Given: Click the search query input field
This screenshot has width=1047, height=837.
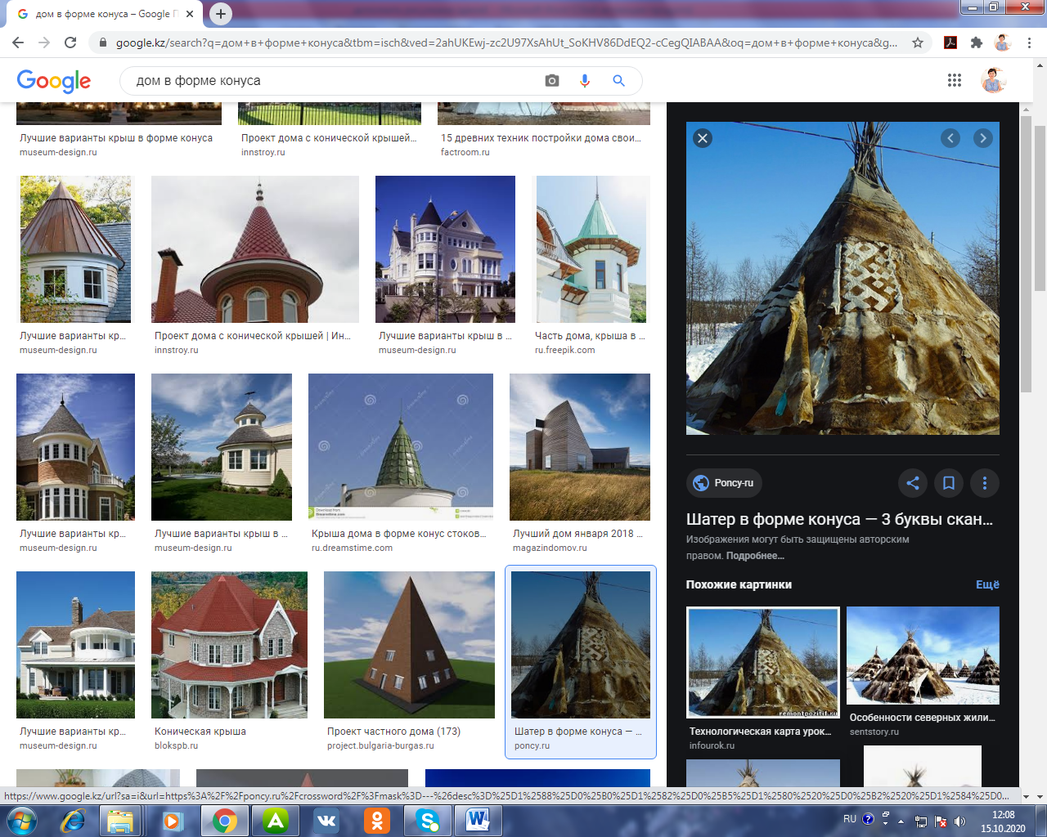Looking at the screenshot, I should (335, 81).
